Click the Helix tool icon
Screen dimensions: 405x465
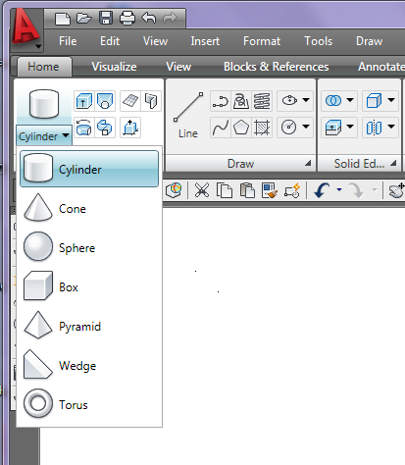point(262,100)
